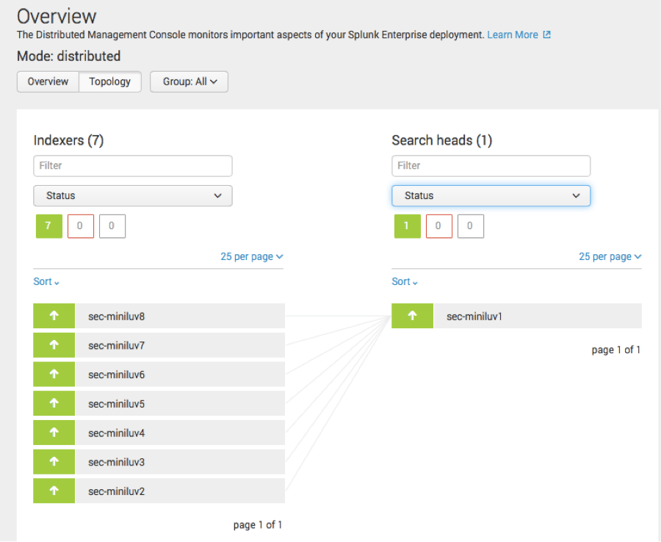Click the up-arrow status icon for sec-miniluv2
The width and height of the screenshot is (661, 542).
(54, 491)
